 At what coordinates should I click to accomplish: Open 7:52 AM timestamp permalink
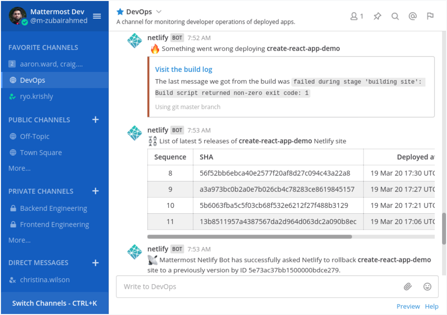(x=199, y=38)
